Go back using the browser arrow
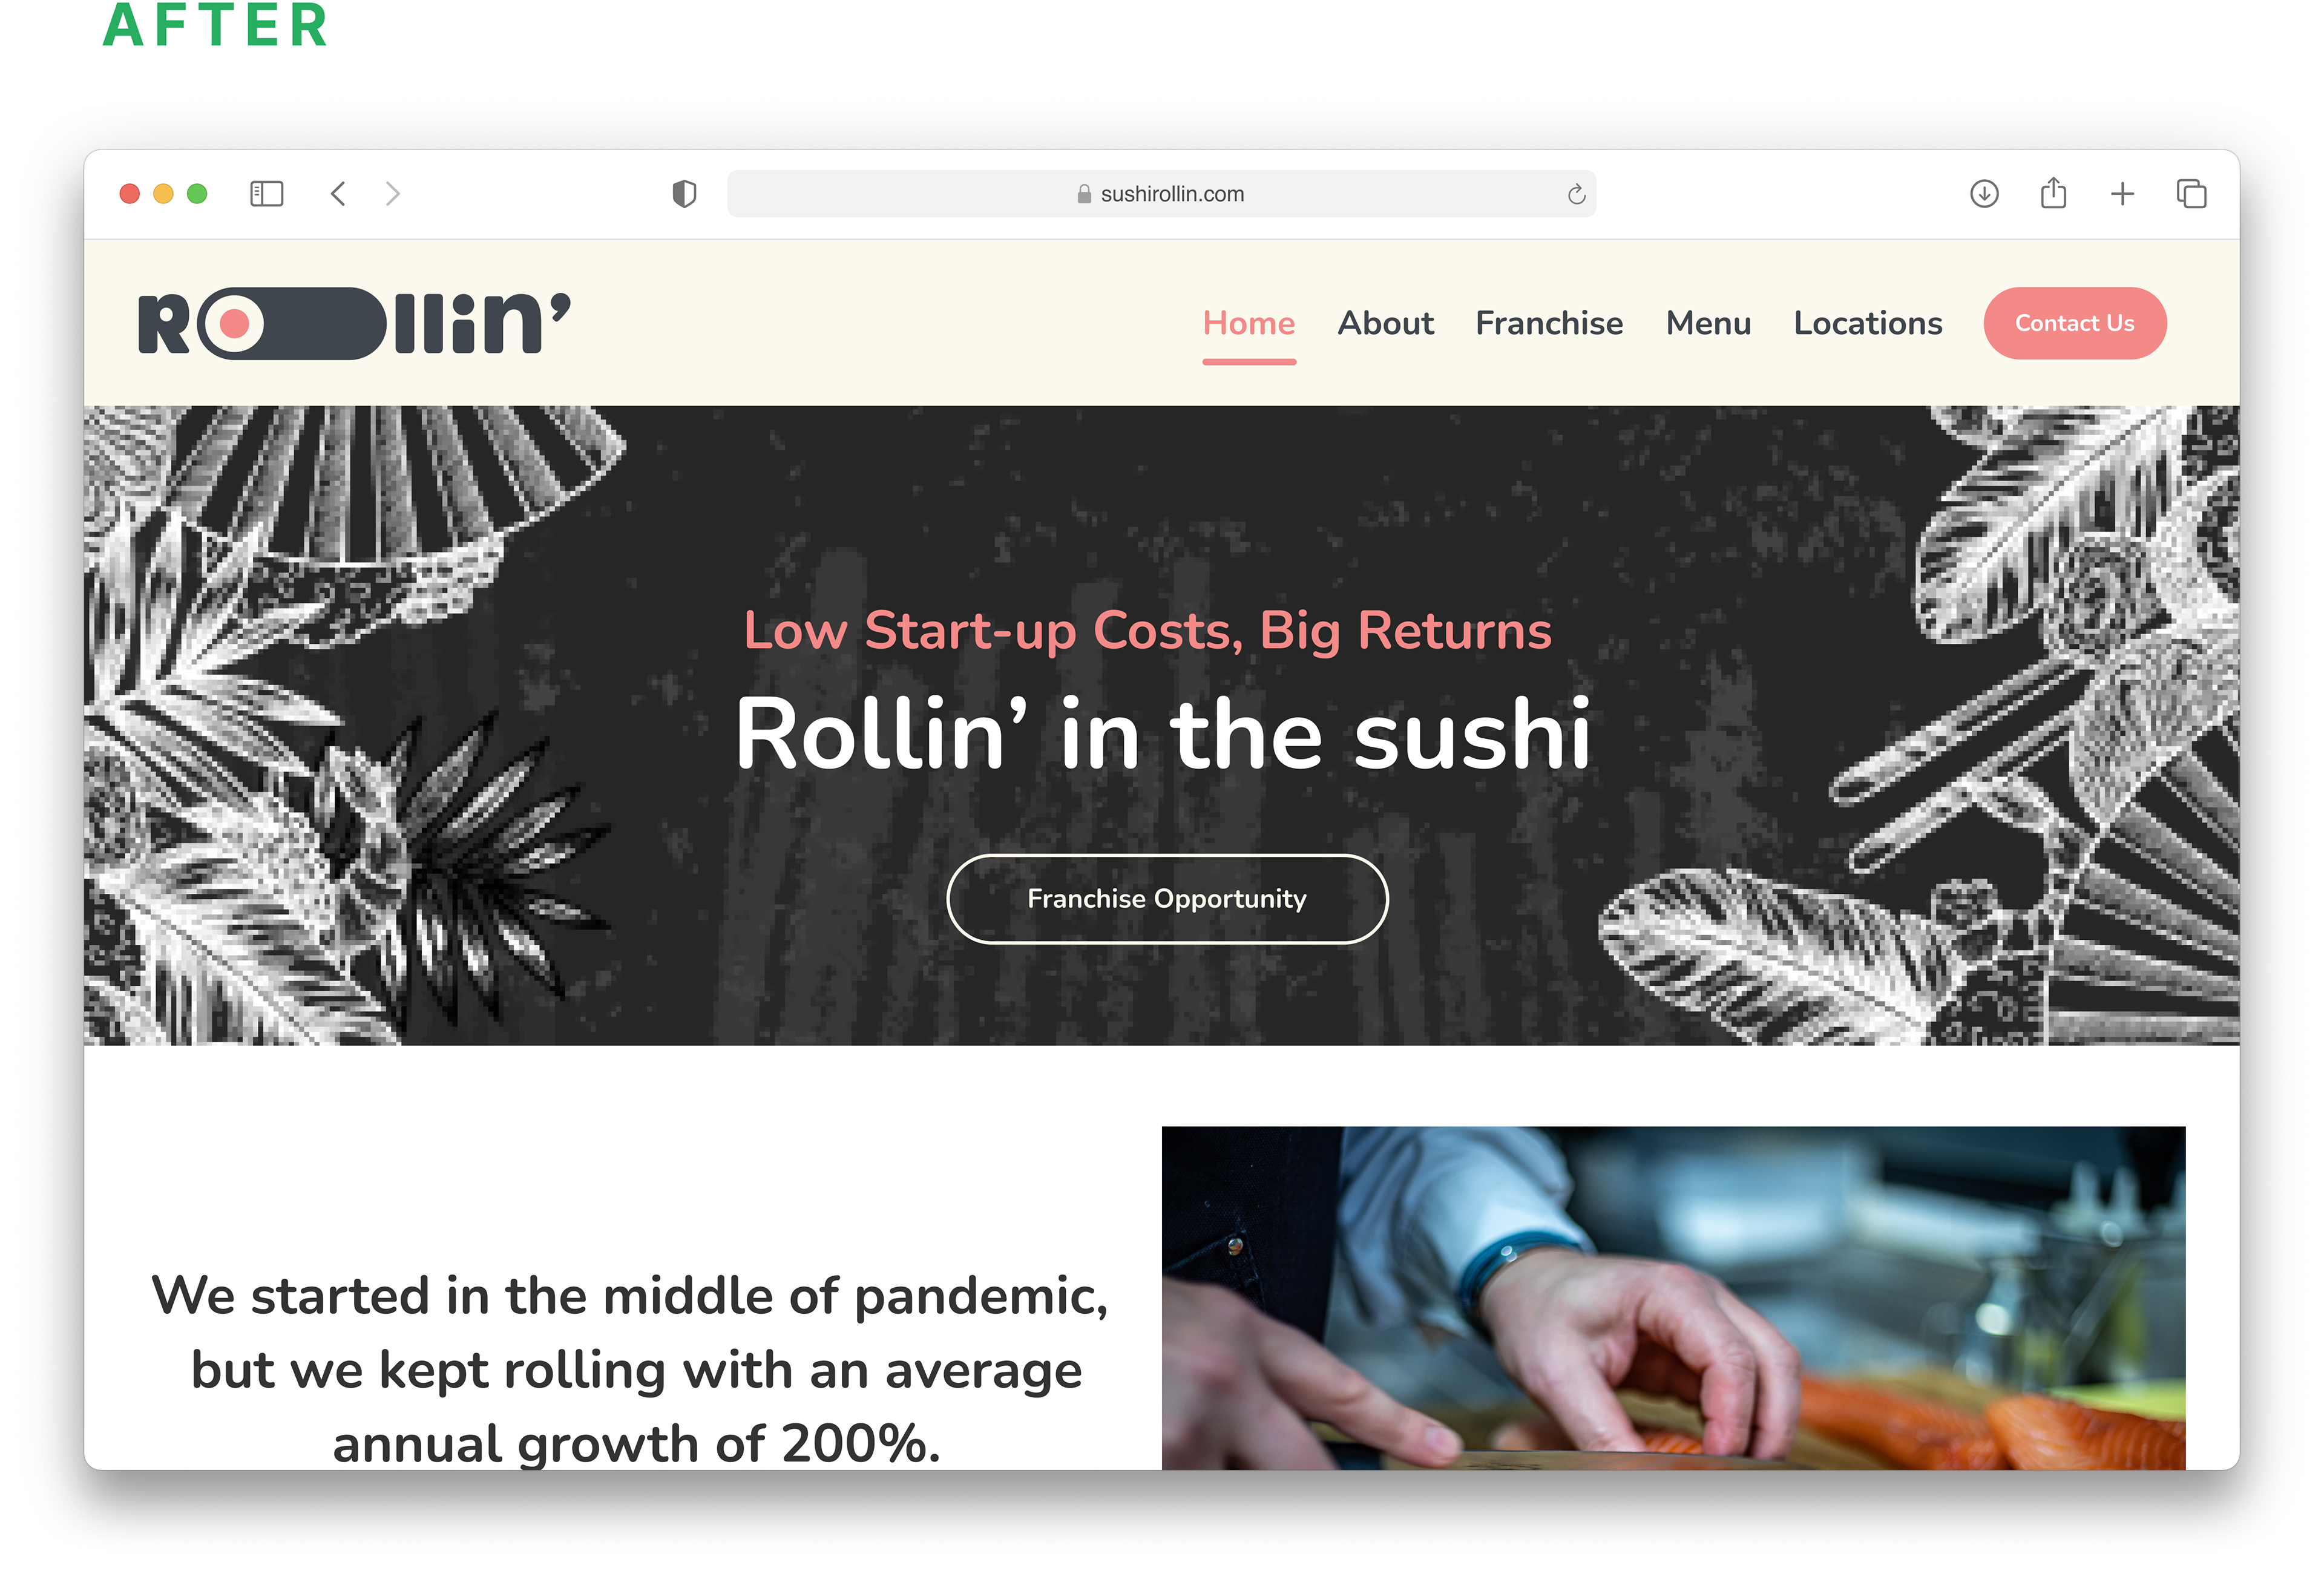 coord(338,194)
